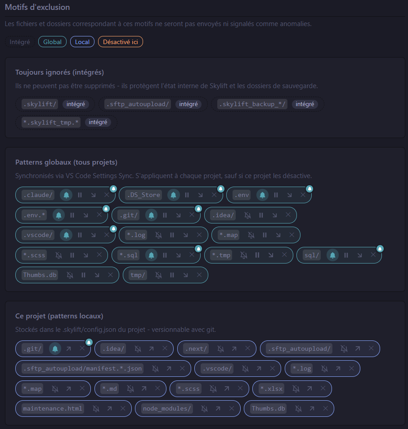Toggle bell on global .vscode/ pattern

click(x=66, y=235)
